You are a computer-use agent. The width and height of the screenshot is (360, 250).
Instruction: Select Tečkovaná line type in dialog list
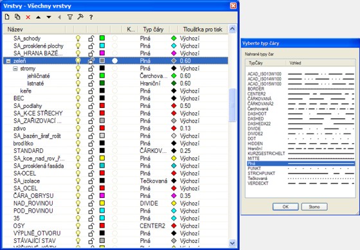[x=301, y=179]
